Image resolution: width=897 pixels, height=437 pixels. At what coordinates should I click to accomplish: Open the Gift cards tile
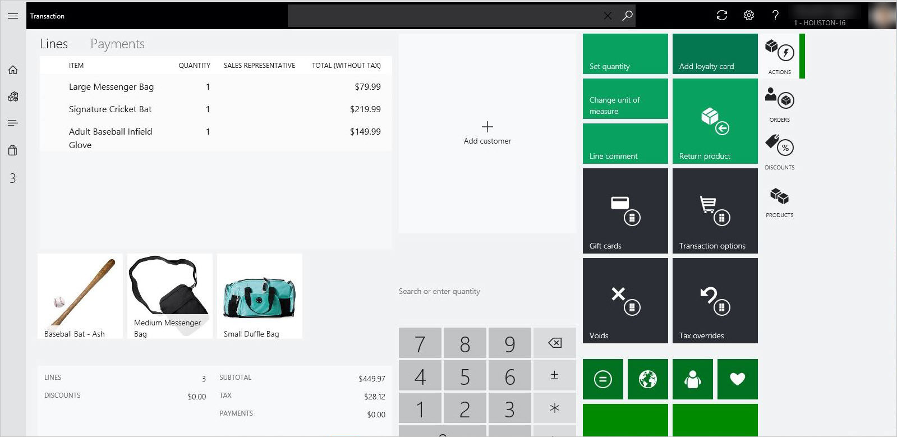coord(625,211)
